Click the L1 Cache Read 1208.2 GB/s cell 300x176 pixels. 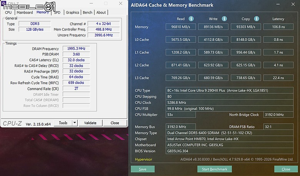coord(181,52)
